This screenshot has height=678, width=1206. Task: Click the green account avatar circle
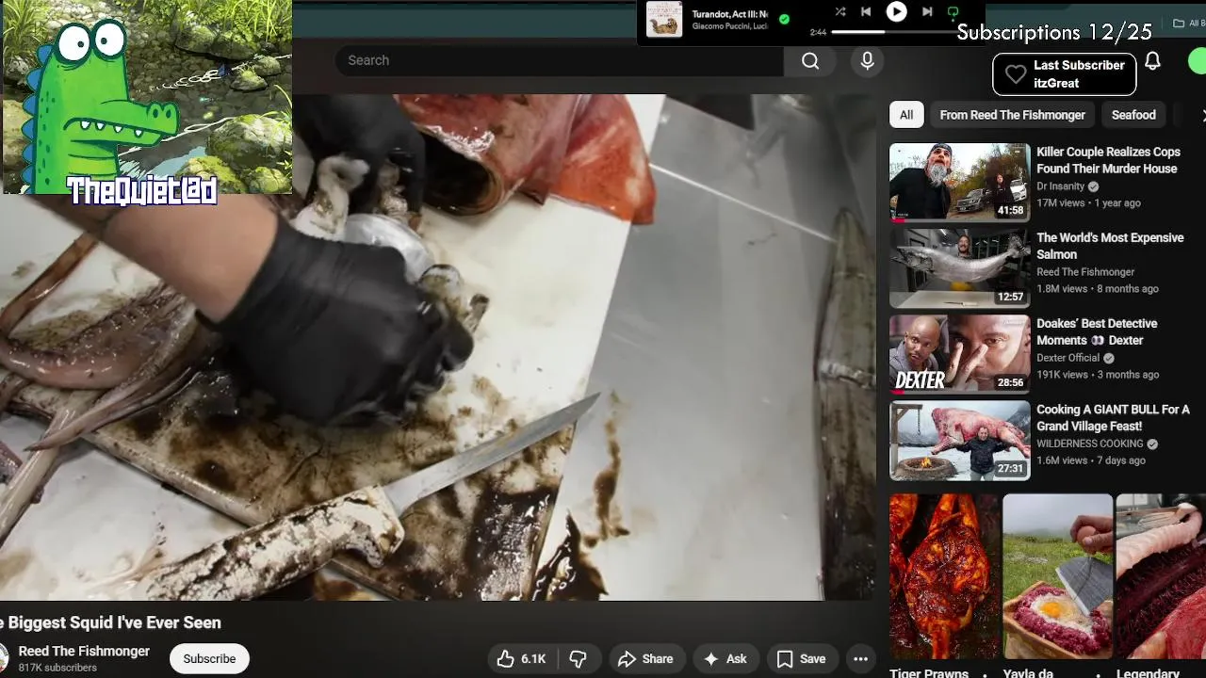click(x=1198, y=61)
